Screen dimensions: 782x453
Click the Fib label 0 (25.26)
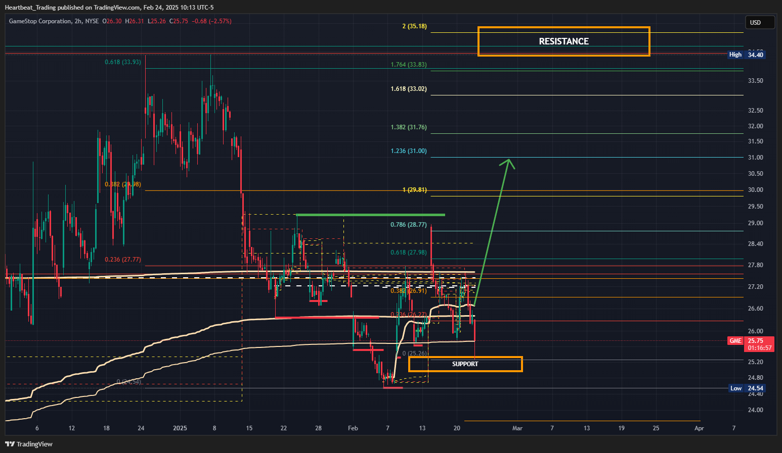coord(414,354)
